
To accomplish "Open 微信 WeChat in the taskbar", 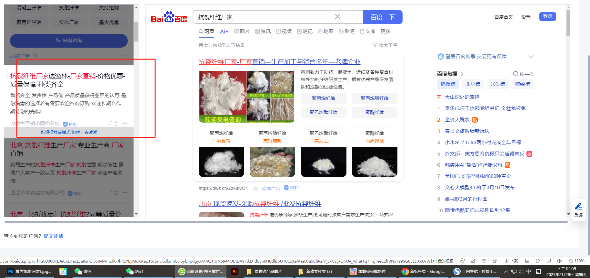I will (83, 272).
